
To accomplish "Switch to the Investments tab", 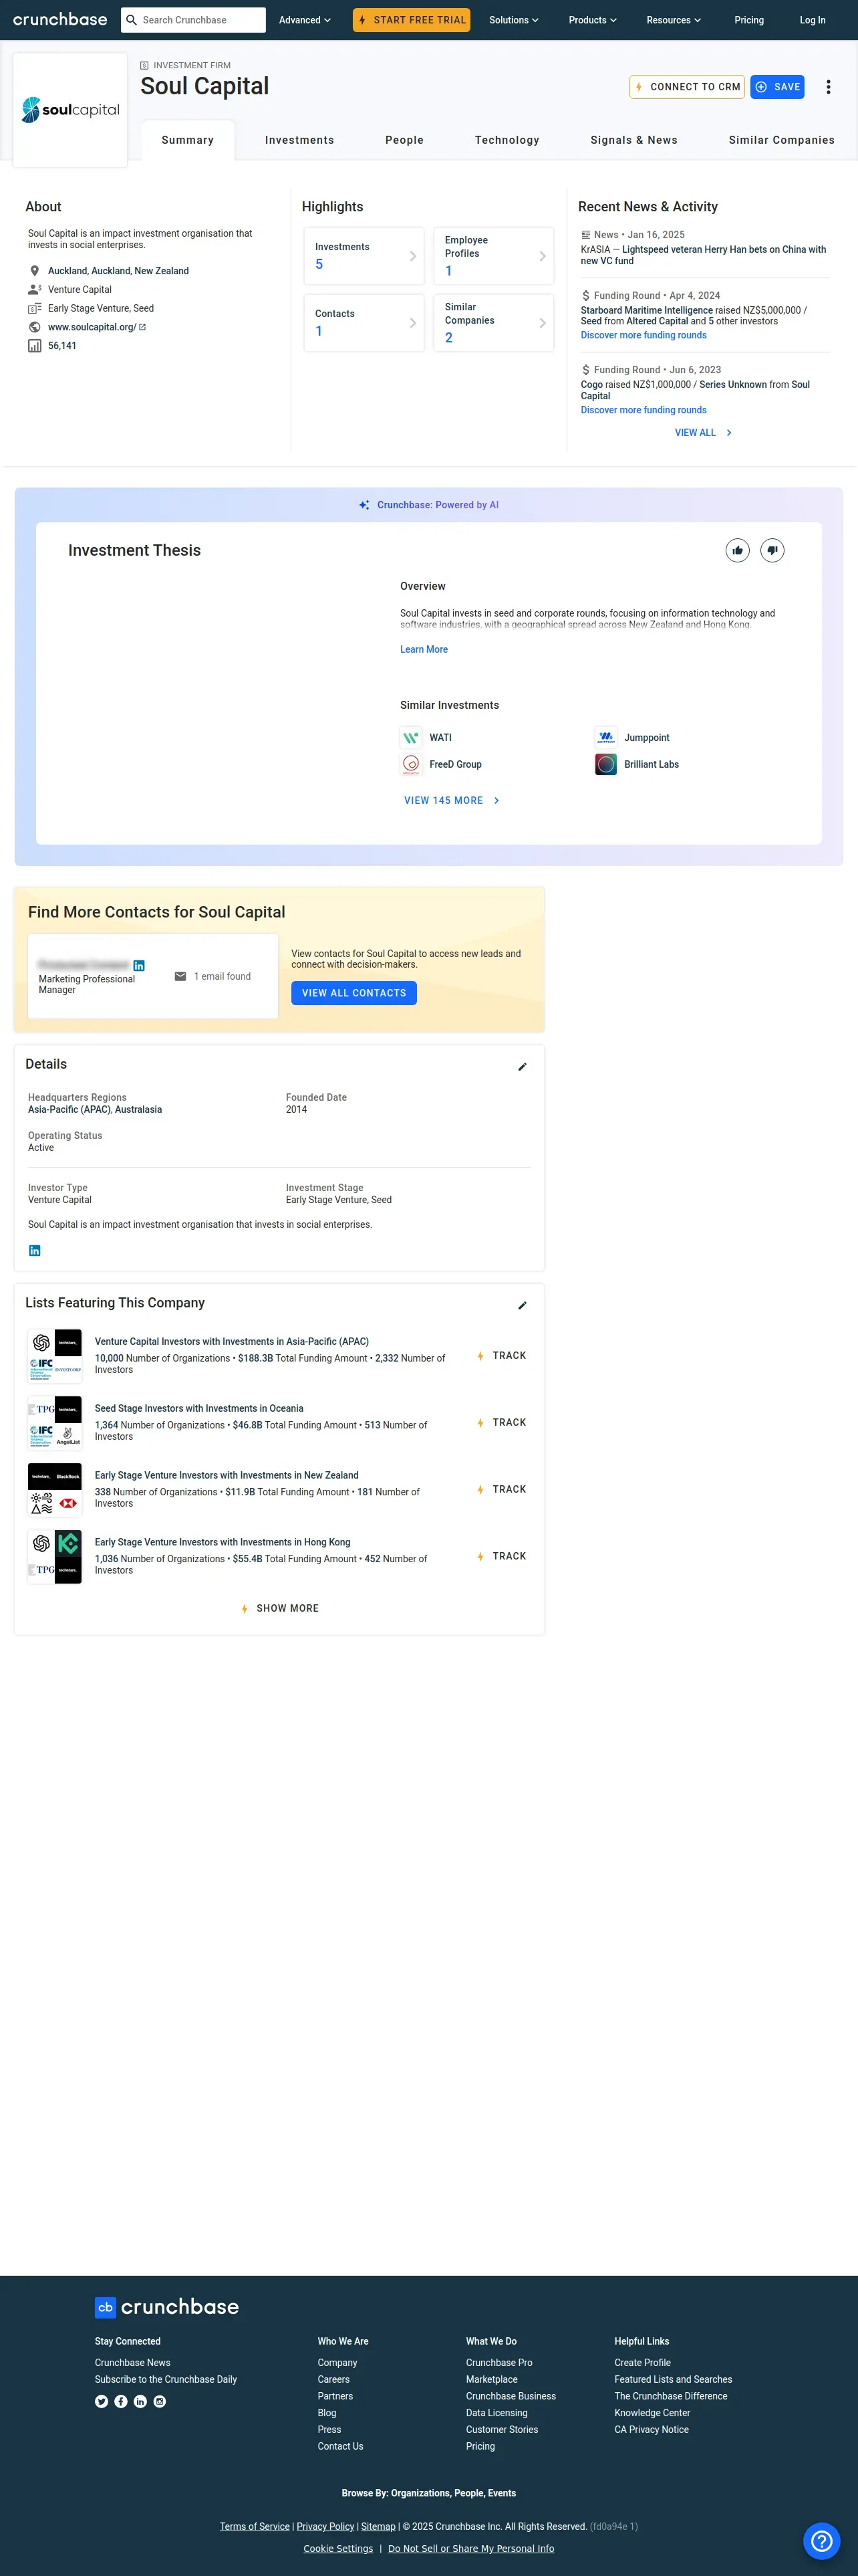I will coord(299,140).
